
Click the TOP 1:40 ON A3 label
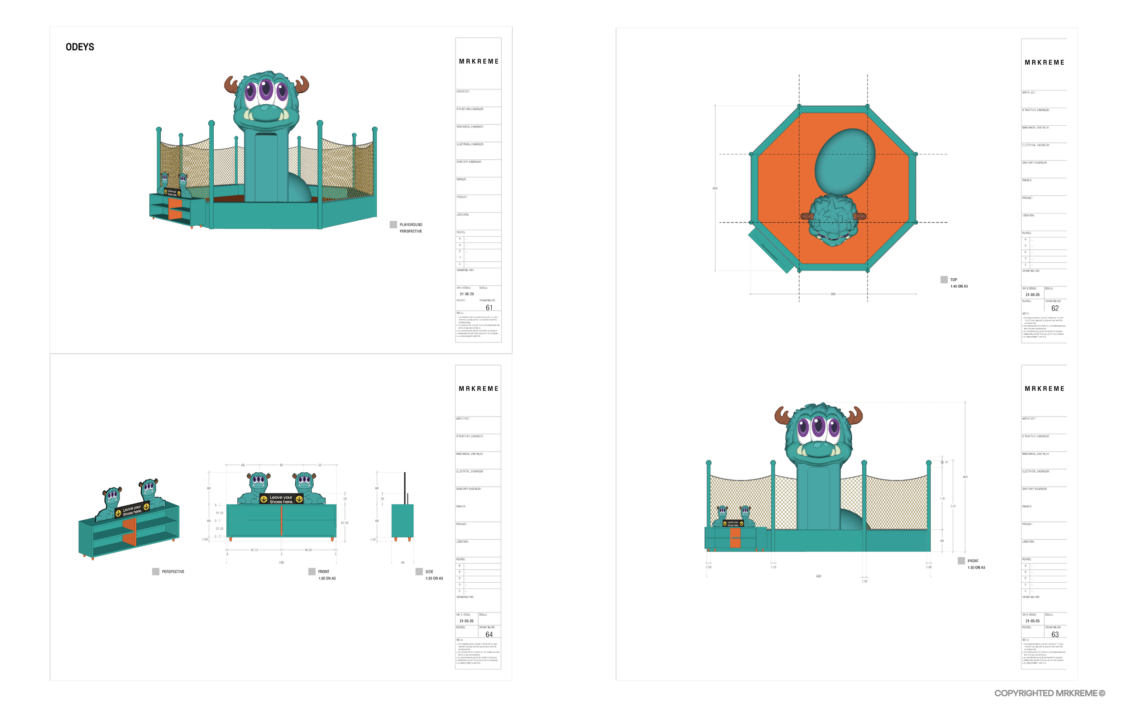tap(959, 283)
